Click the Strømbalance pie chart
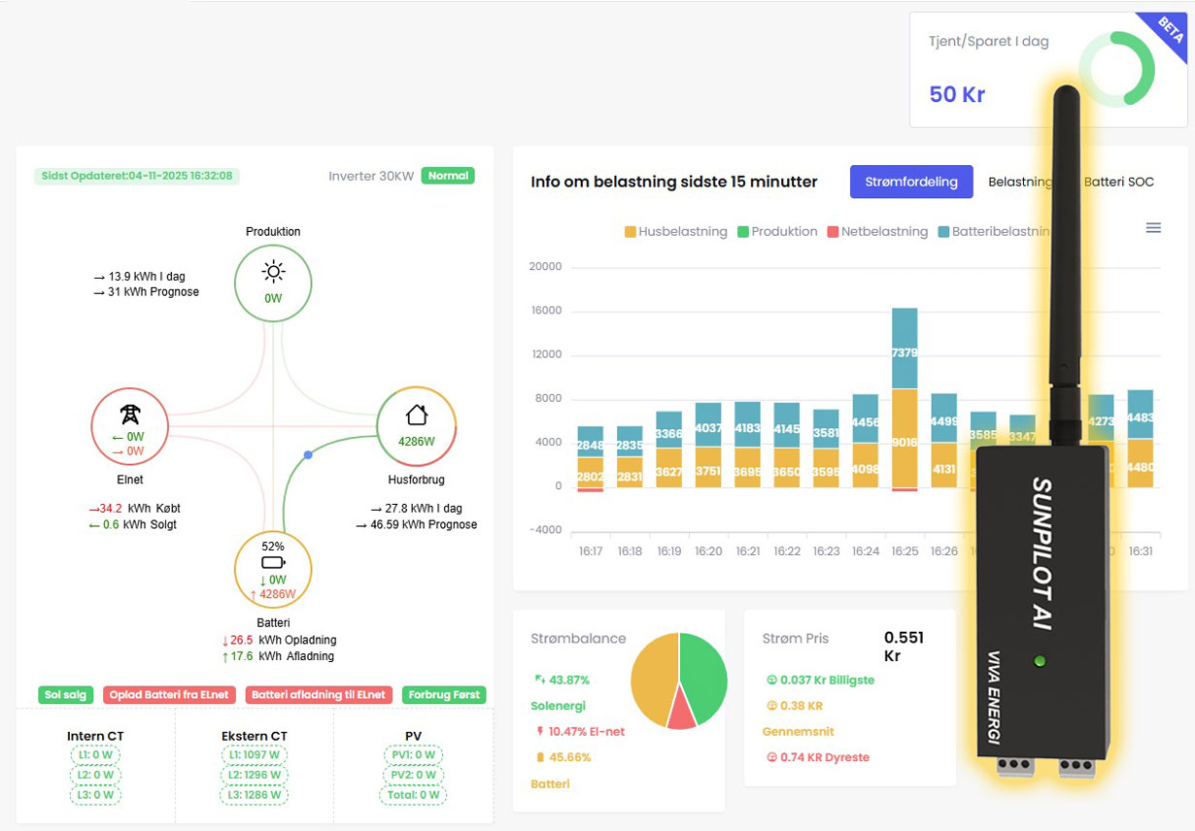 [679, 681]
